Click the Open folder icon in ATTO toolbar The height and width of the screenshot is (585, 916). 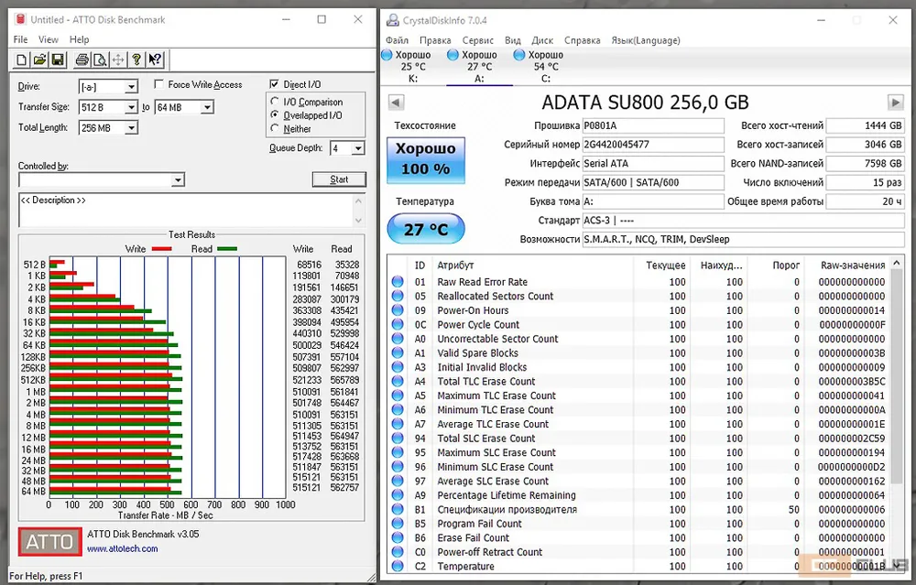pyautogui.click(x=40, y=60)
